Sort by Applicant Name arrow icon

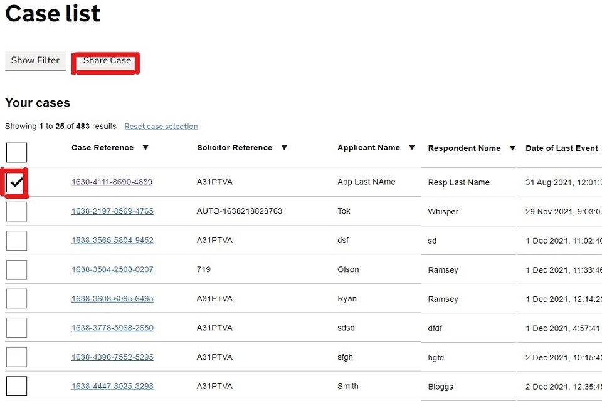412,148
